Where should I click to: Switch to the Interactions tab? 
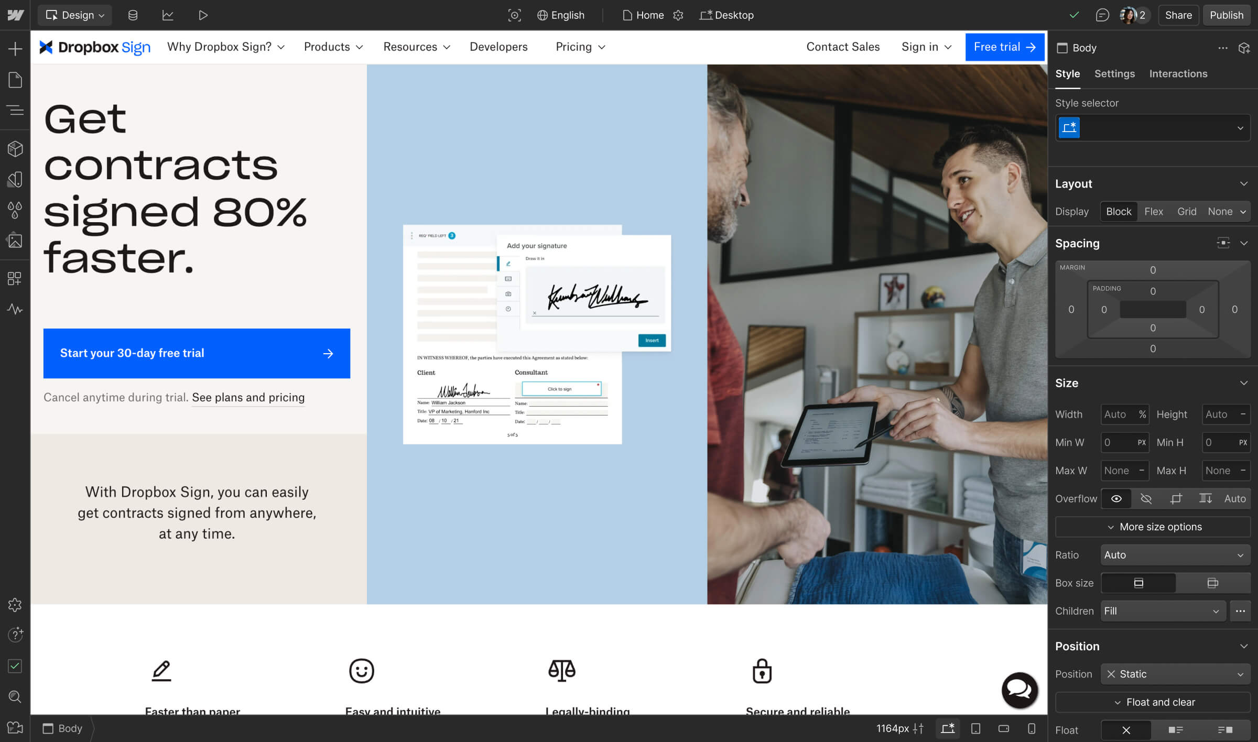coord(1178,73)
